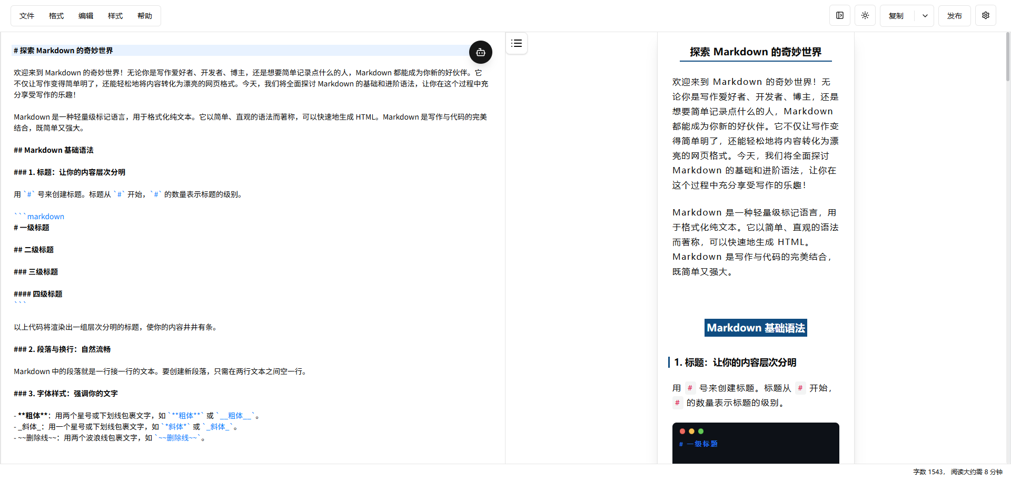Screen dimensions: 1011x480
Task: Click the word count '字数 1543' in status bar
Action: (928, 472)
